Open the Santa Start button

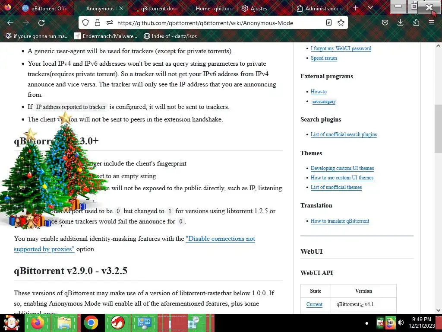11,323
